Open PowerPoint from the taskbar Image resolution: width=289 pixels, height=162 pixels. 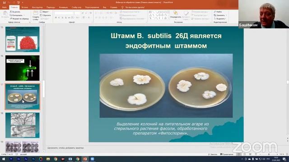click(85, 159)
